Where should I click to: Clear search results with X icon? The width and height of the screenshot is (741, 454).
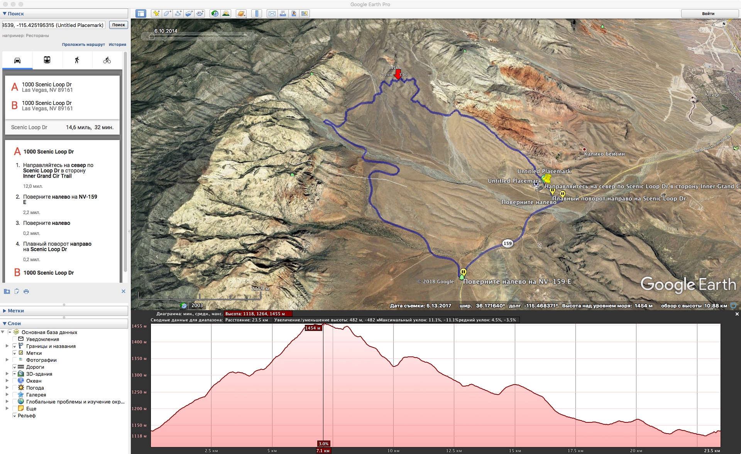point(123,291)
